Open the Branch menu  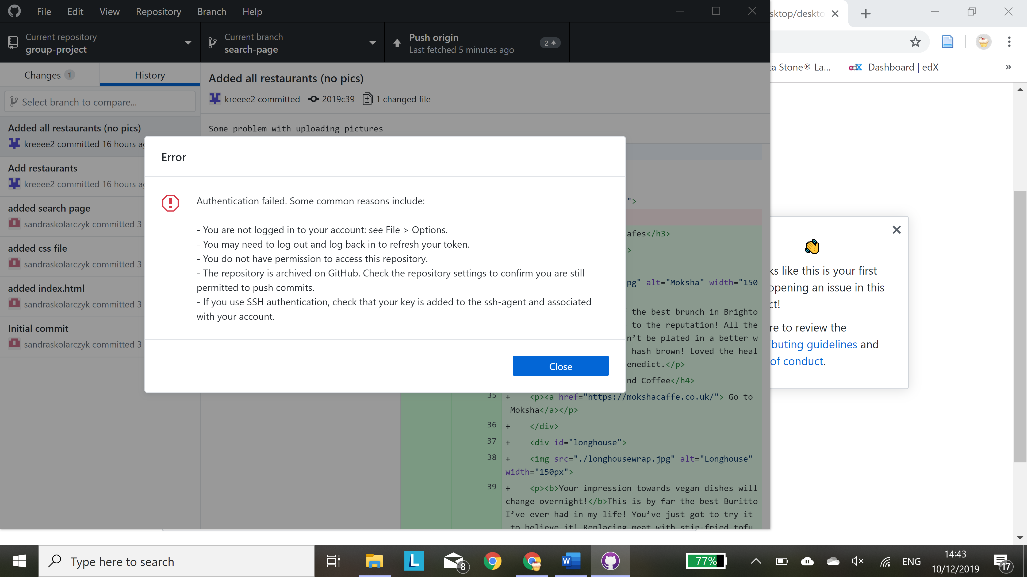point(212,11)
